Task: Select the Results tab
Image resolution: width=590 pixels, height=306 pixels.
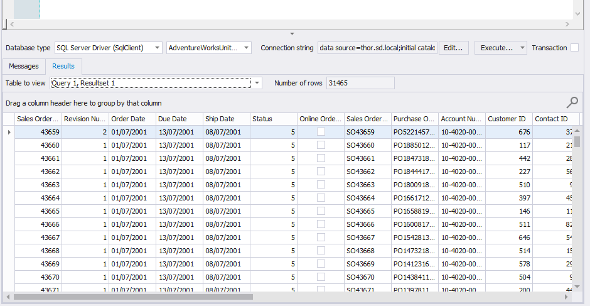Action: (63, 66)
